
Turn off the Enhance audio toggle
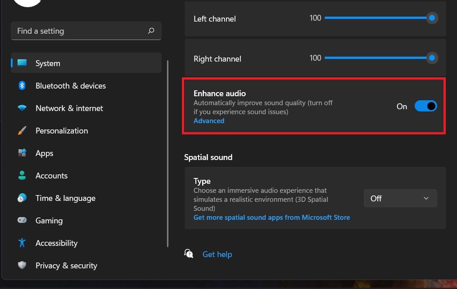pyautogui.click(x=426, y=106)
